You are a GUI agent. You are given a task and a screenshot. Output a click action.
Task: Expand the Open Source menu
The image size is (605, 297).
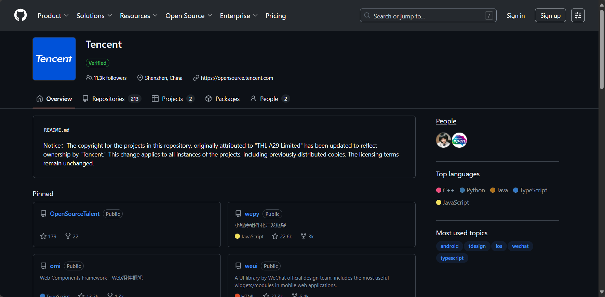point(189,16)
